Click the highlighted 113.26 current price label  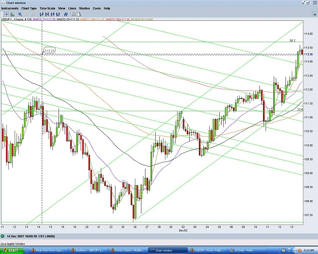pyautogui.click(x=308, y=54)
